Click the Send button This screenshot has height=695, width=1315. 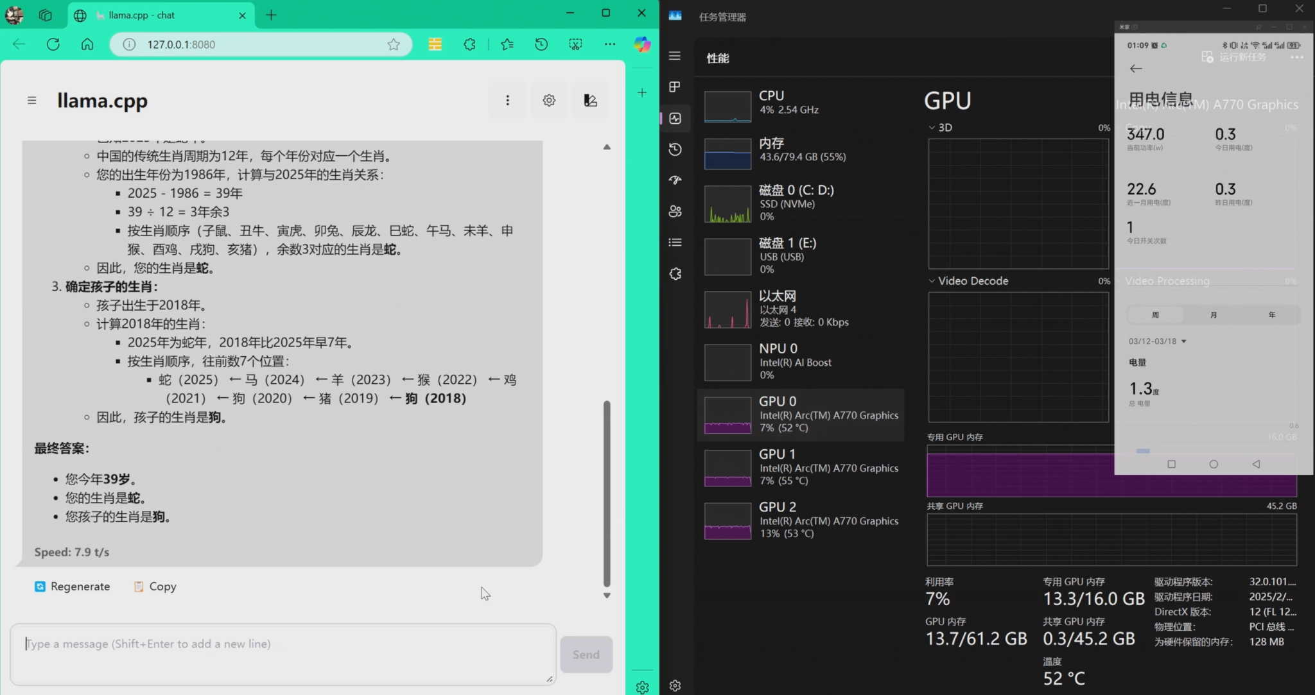(x=585, y=654)
